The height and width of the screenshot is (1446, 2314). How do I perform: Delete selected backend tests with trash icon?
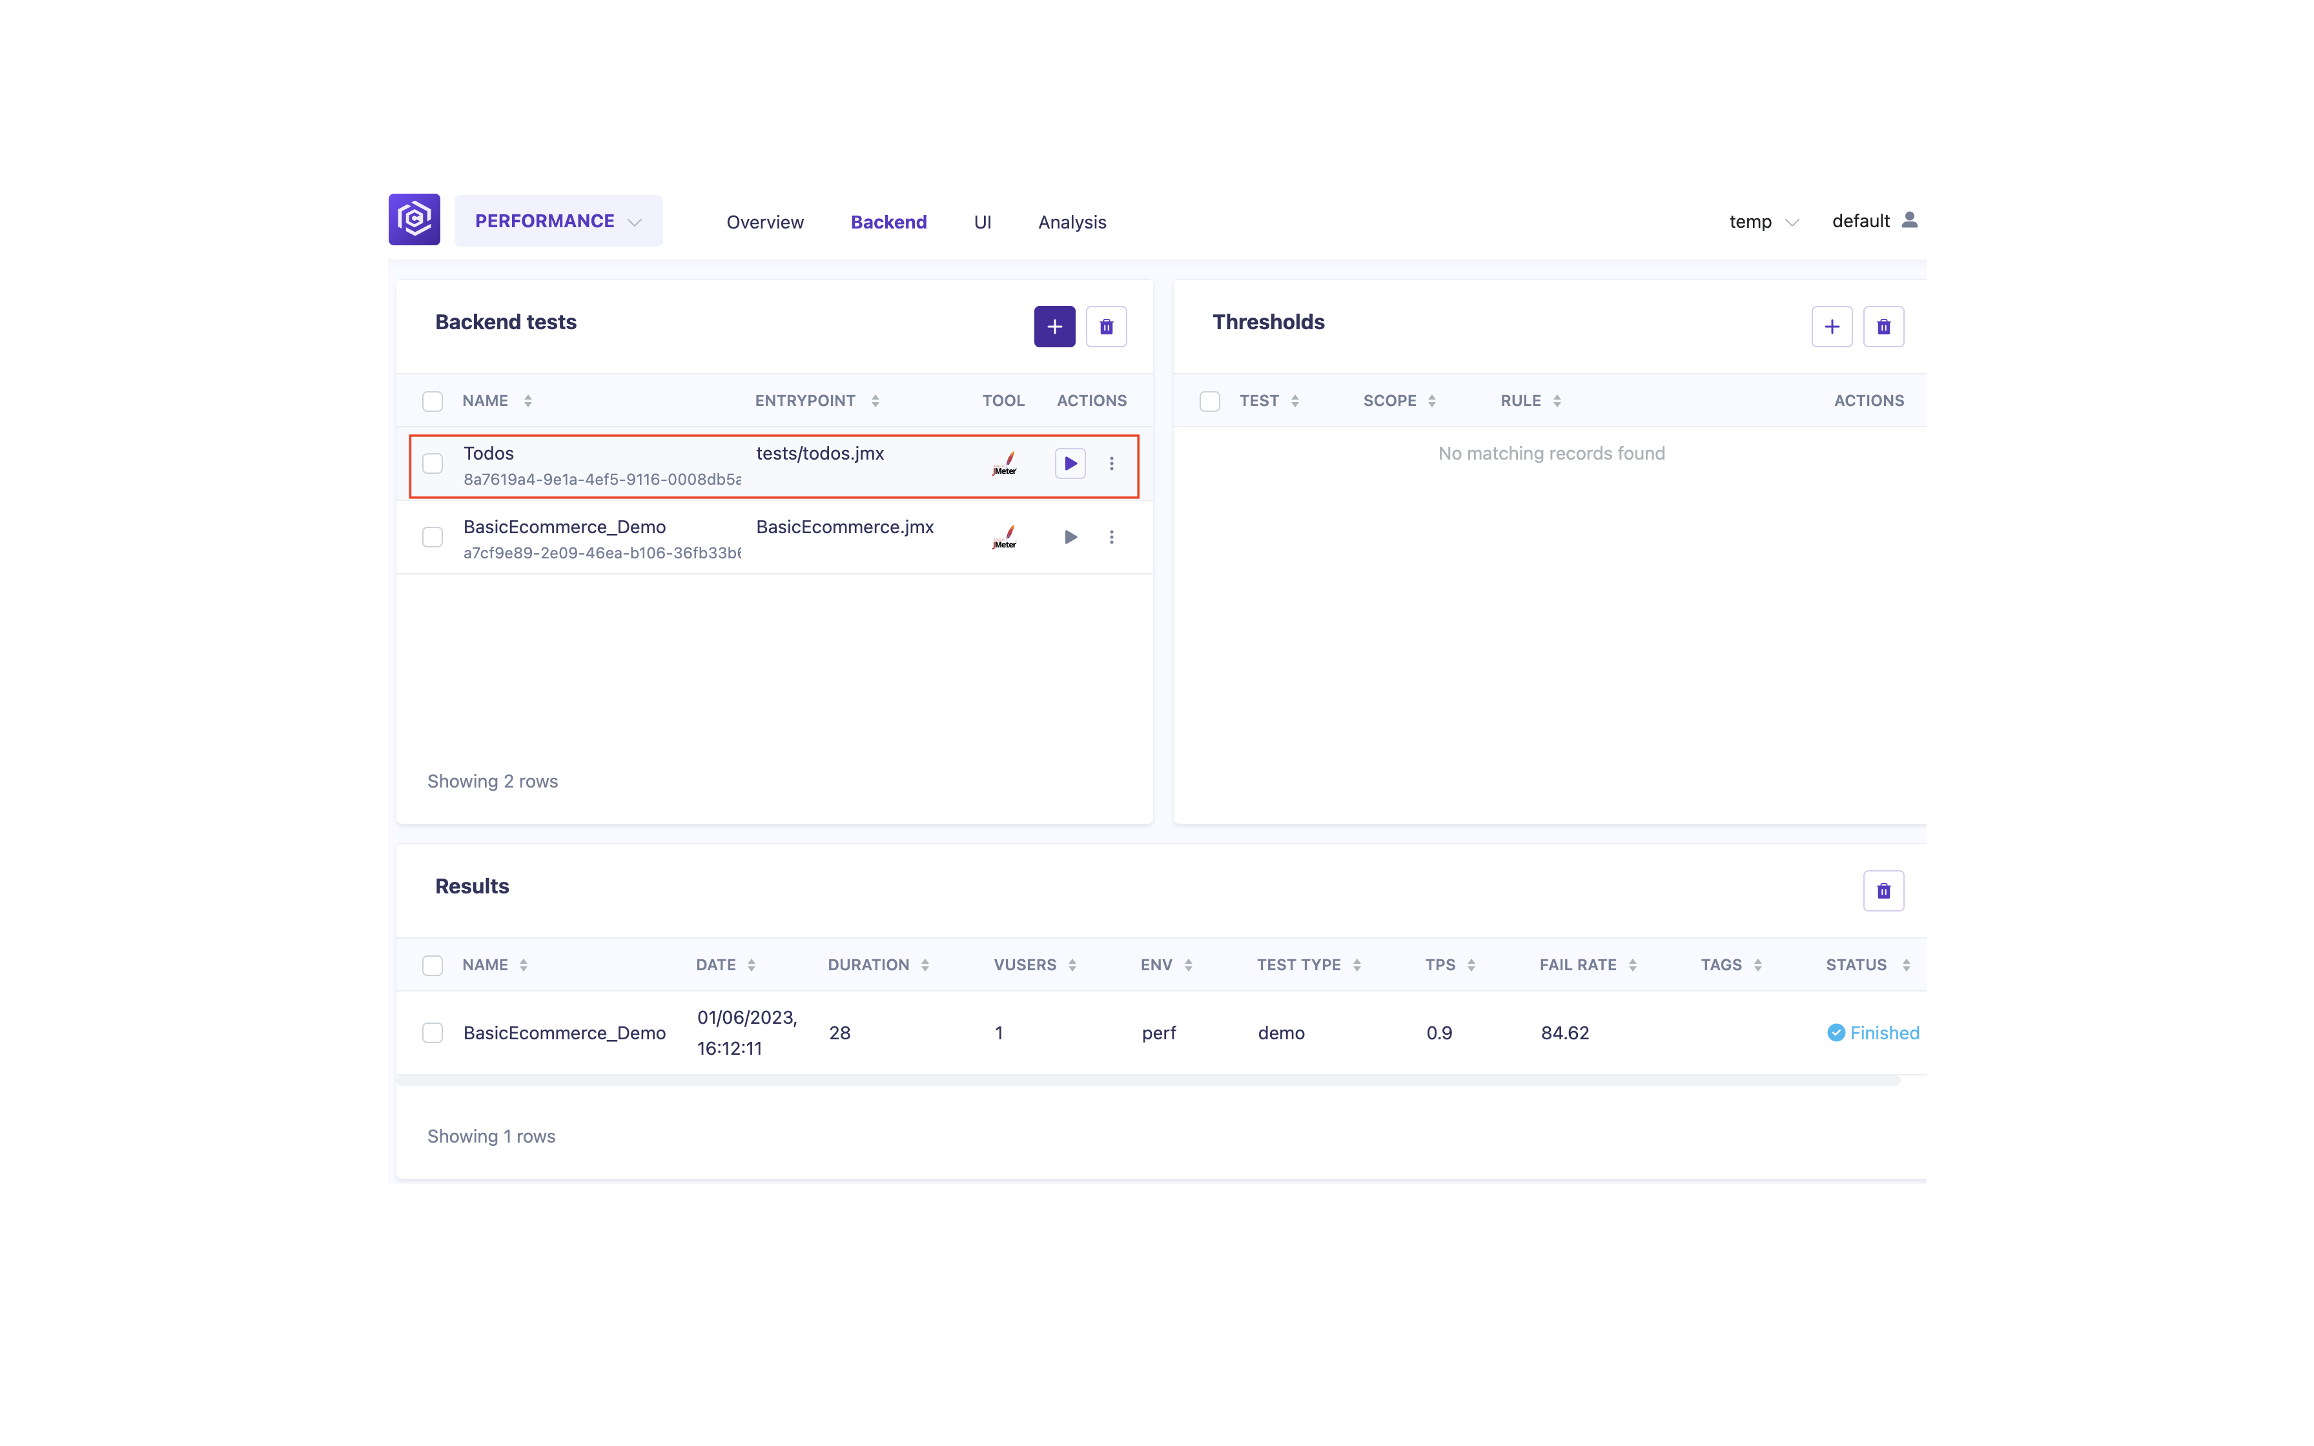pos(1107,327)
